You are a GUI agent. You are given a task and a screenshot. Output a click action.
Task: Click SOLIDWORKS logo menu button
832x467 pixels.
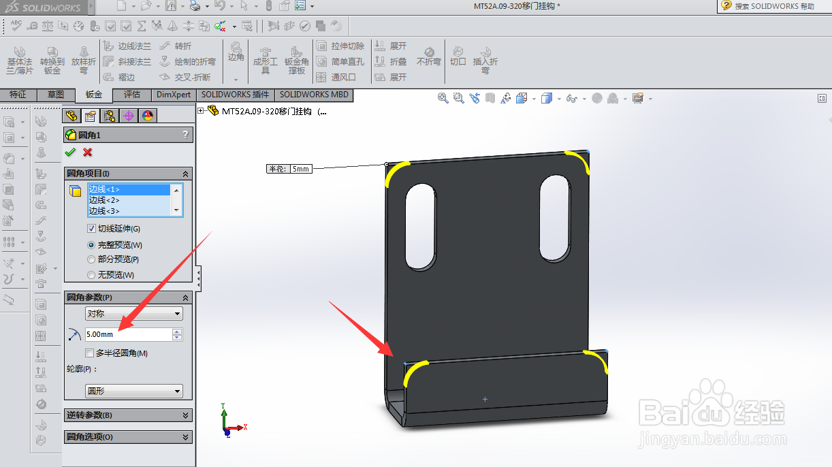(x=42, y=7)
